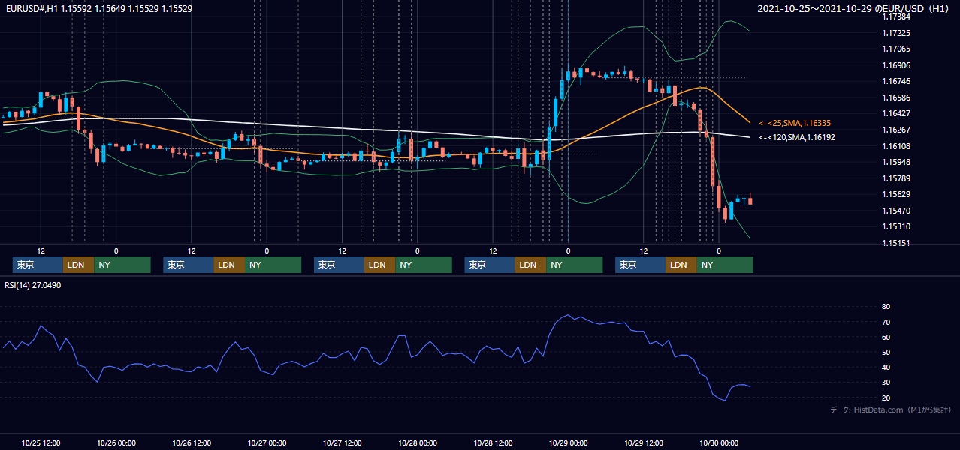Viewport: 960px width, 450px height.
Task: Click price axis value 1.16586
Action: tap(896, 97)
